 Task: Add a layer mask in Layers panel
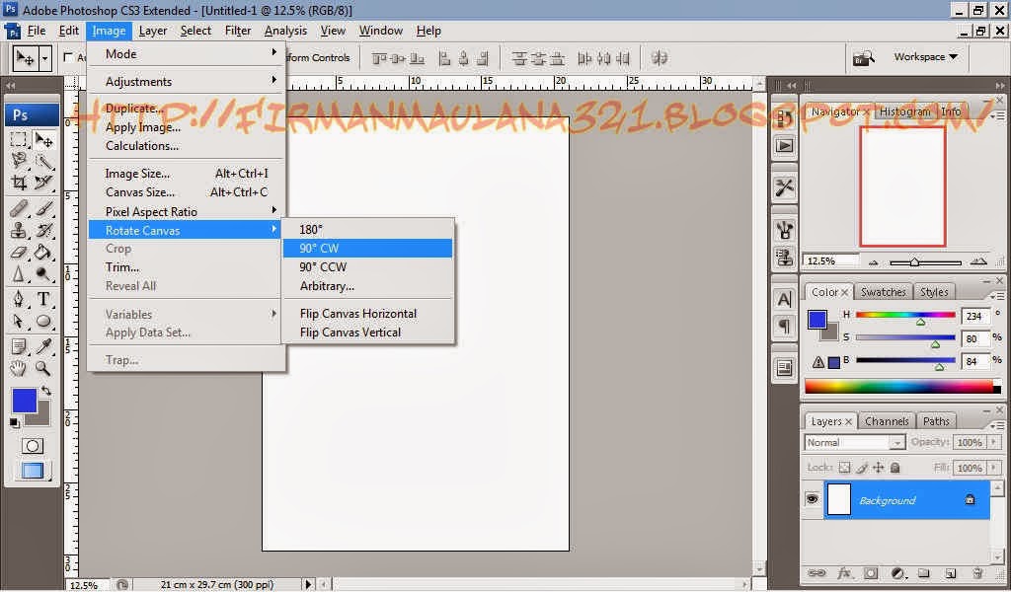point(871,572)
